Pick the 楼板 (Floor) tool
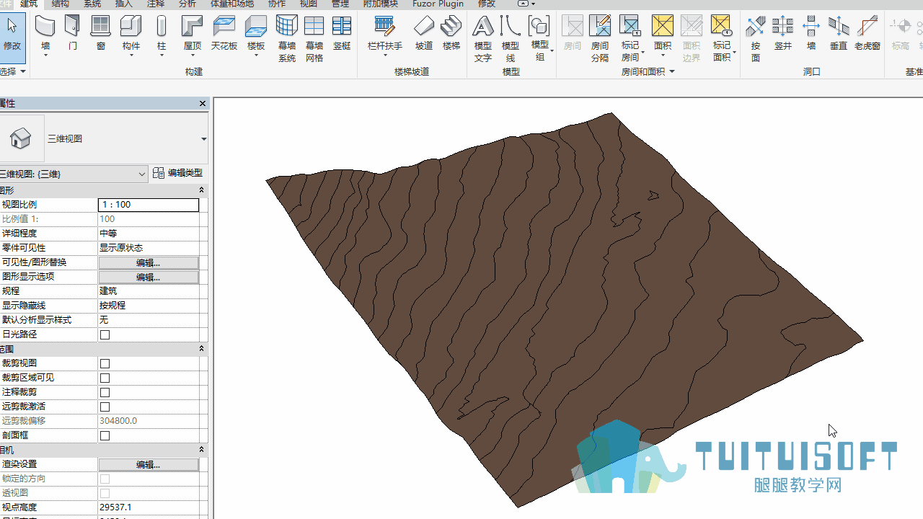 [256, 35]
